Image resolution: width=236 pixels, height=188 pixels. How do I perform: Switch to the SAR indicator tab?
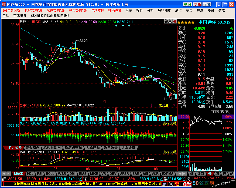136,174
